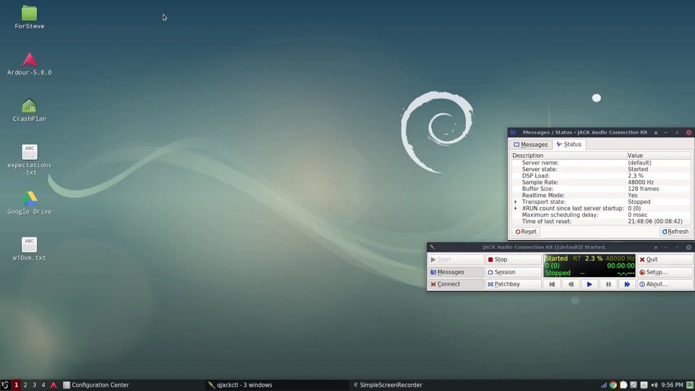Viewport: 695px width, 391px height.
Task: Click the JACK status LCD display
Action: click(590, 266)
